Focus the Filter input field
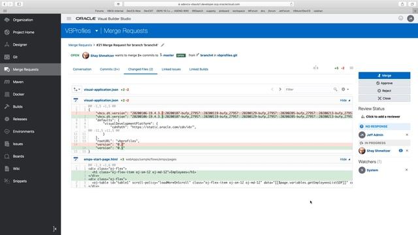418x235 pixels. (x=308, y=89)
